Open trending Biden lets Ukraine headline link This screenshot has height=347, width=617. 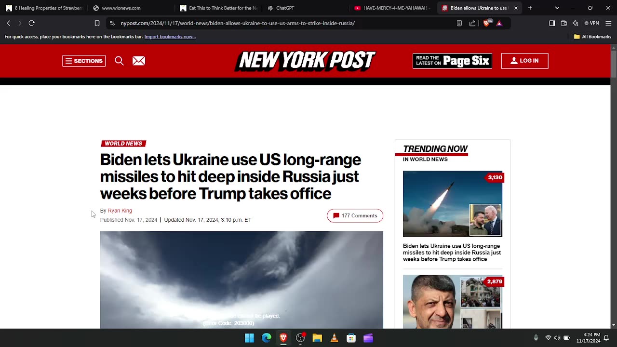[452, 253]
